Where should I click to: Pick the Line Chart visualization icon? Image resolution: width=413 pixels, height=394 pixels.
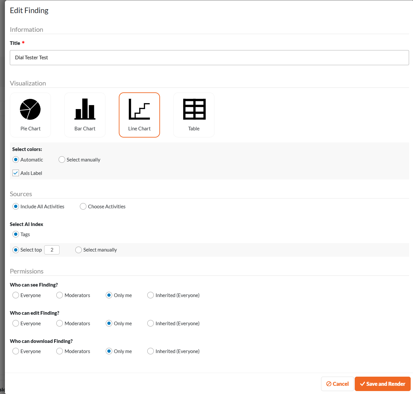pyautogui.click(x=139, y=109)
